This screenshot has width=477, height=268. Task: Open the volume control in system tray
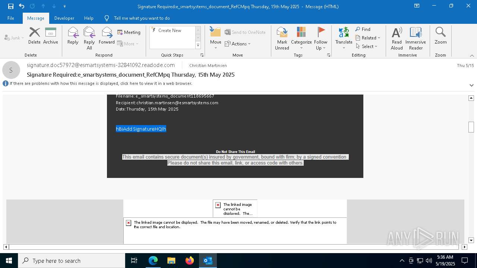pyautogui.click(x=429, y=261)
